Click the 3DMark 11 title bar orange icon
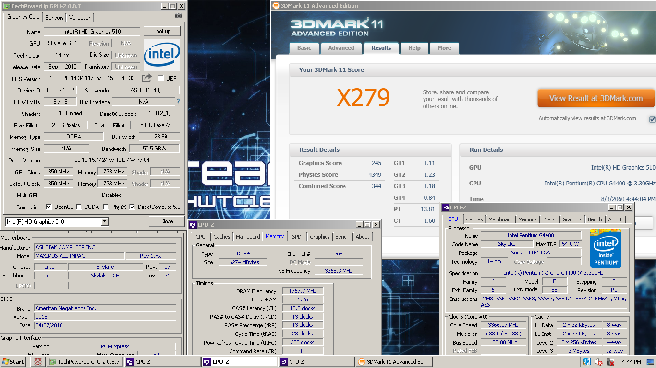 (x=275, y=6)
